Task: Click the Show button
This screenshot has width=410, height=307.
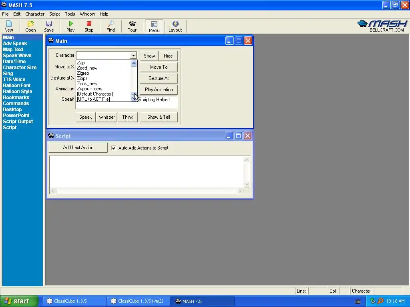Action: tap(149, 56)
